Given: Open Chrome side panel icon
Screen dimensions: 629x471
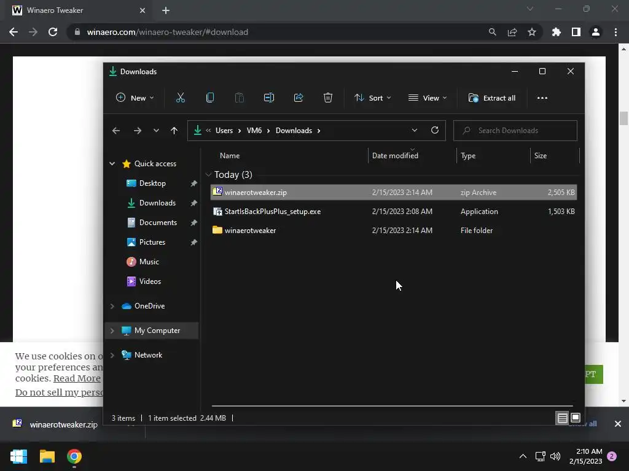Looking at the screenshot, I should point(576,32).
